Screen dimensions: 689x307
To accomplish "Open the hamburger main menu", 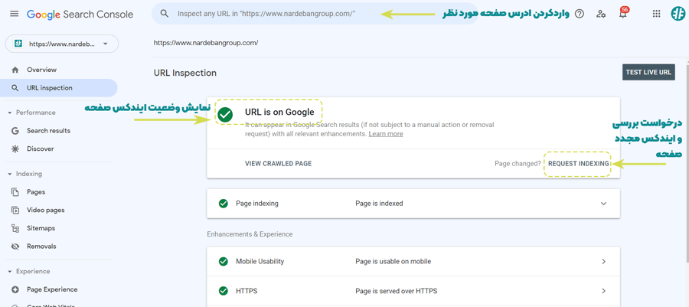I will 14,14.
